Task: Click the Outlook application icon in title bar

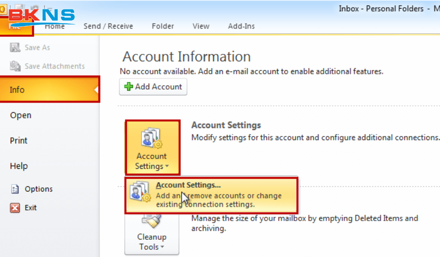Action: 3,8
